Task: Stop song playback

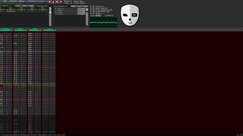Action: click(50, 2)
